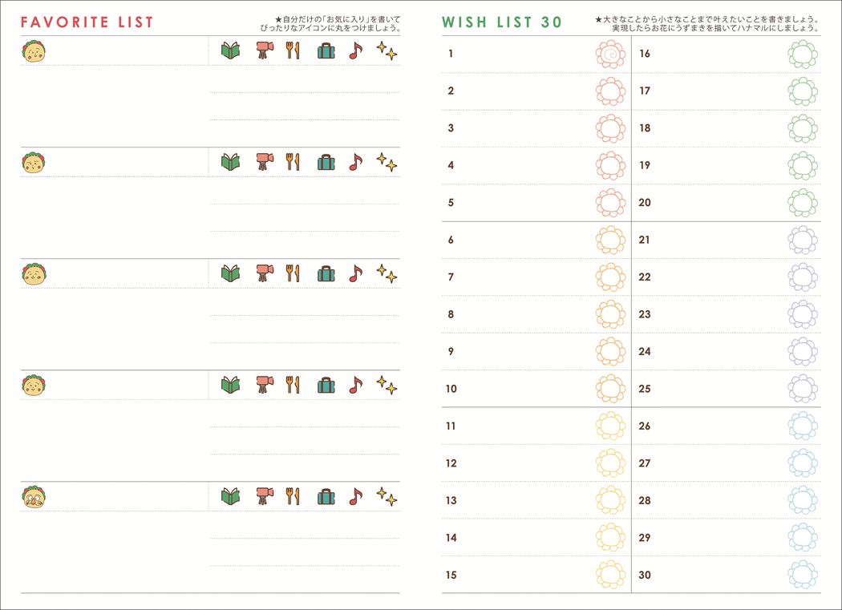Viewport: 842px width, 610px height.
Task: Click the bottom taco face with glasses
Action: click(34, 497)
